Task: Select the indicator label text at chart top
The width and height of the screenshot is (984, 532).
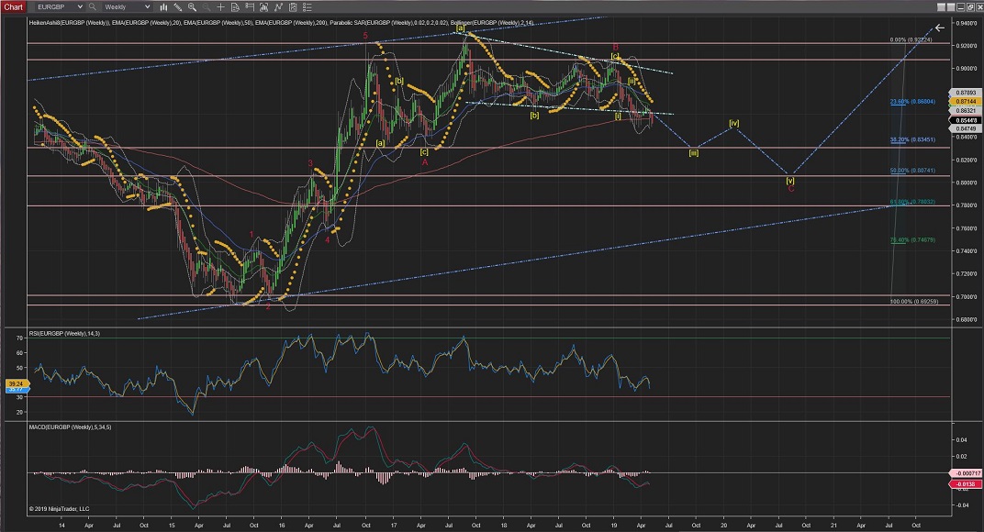Action: click(281, 23)
